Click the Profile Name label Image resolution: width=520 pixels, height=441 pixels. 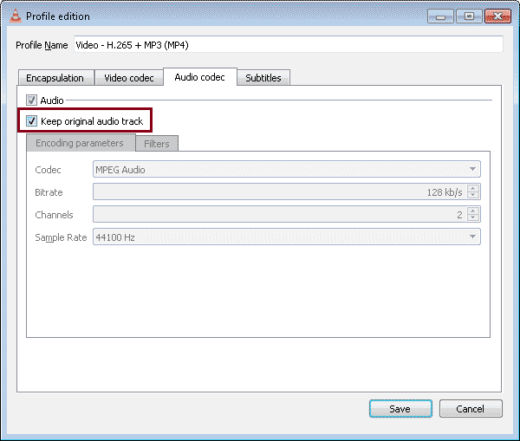[x=42, y=45]
